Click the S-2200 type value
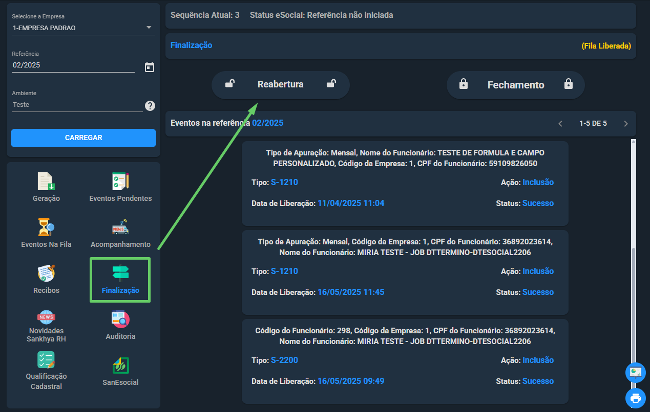The image size is (650, 412). pyautogui.click(x=284, y=360)
